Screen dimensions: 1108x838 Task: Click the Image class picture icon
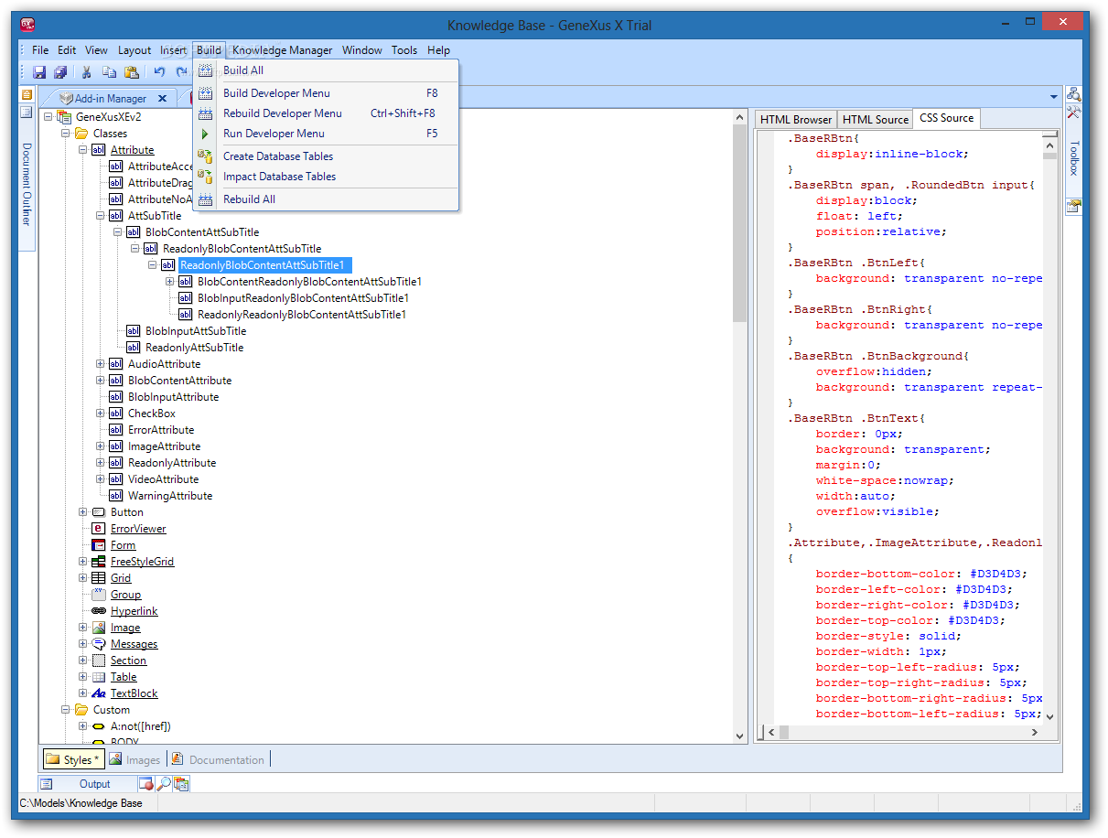99,628
